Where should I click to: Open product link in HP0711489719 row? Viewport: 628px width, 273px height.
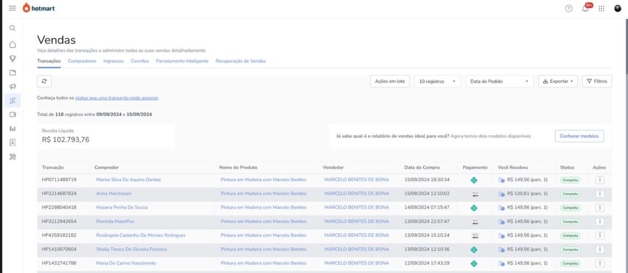pos(264,180)
